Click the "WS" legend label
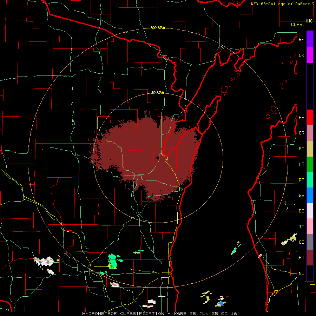Screen dimensions: 316x316 [x=301, y=196]
